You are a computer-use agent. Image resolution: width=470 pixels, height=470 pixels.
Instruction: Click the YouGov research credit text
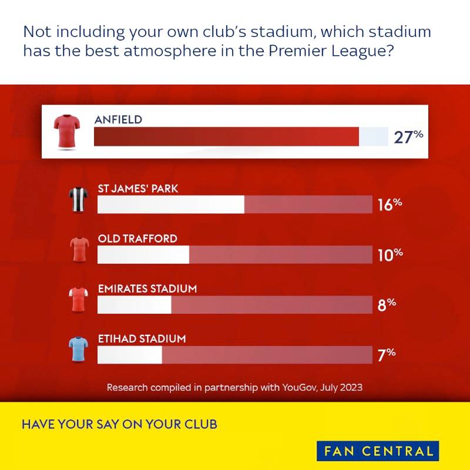pyautogui.click(x=234, y=387)
